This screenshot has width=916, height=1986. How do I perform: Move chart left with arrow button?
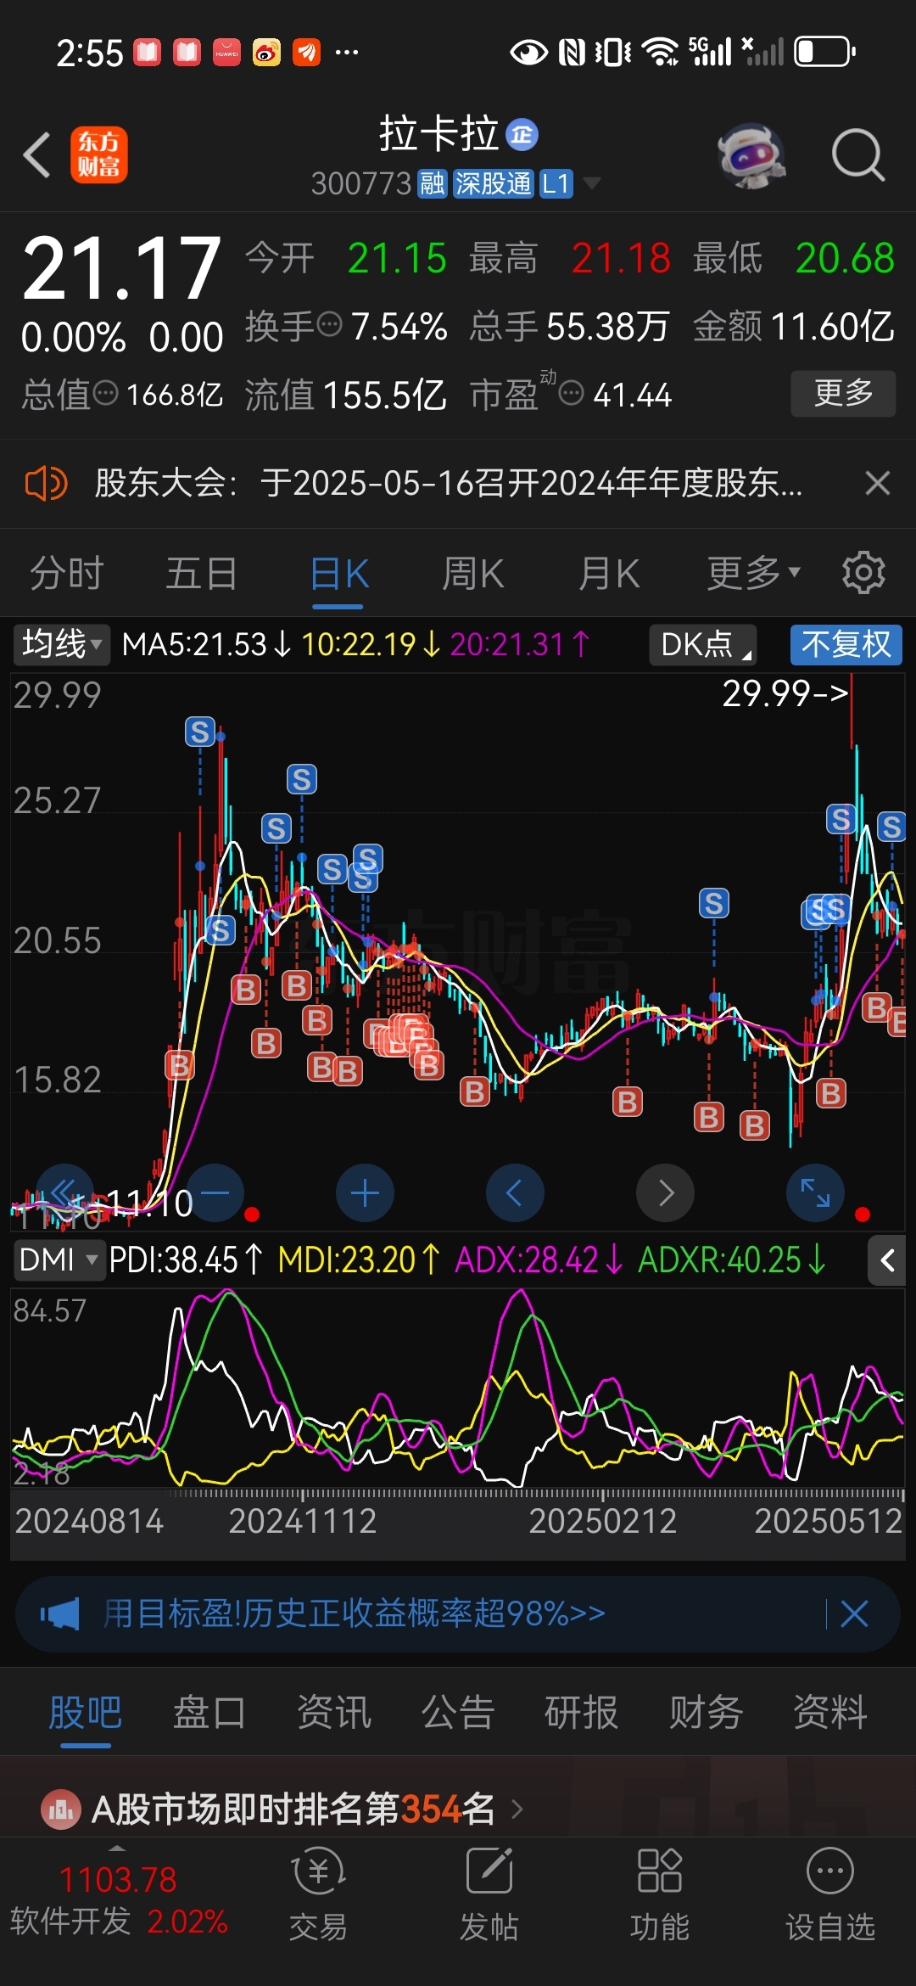[515, 1192]
